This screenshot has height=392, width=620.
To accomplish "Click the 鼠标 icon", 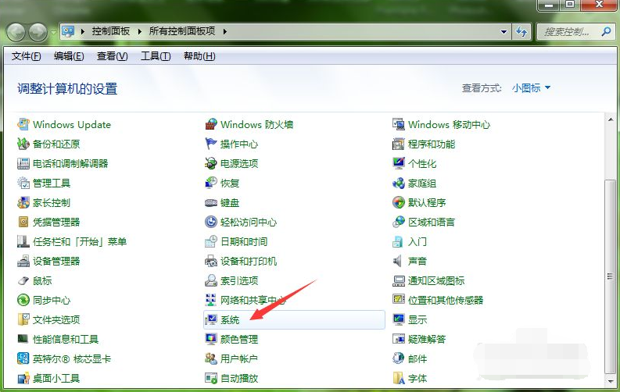I will click(x=23, y=280).
